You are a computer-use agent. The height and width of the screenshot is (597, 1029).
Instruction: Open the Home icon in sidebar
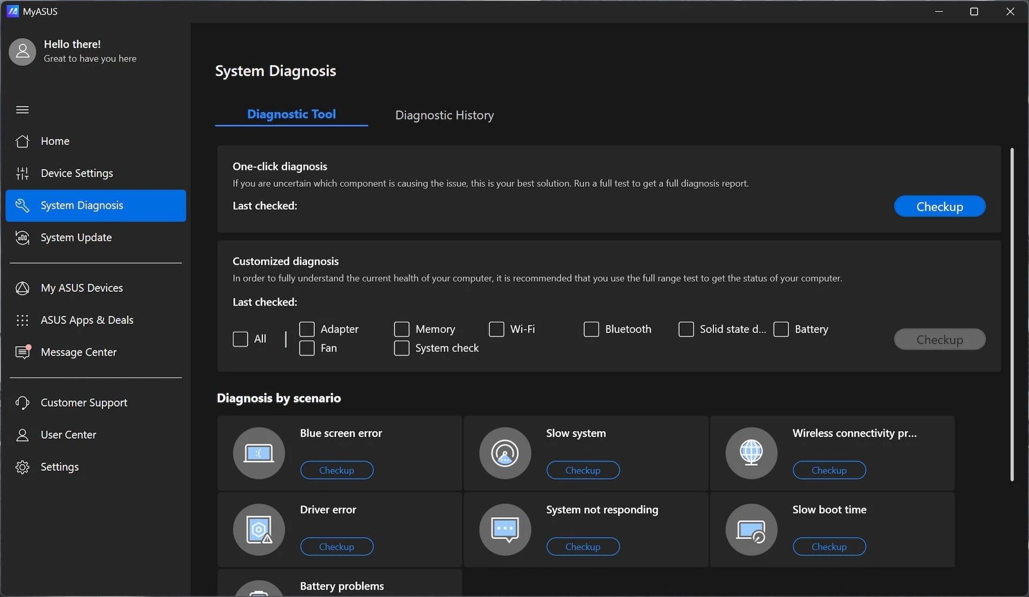coord(23,141)
